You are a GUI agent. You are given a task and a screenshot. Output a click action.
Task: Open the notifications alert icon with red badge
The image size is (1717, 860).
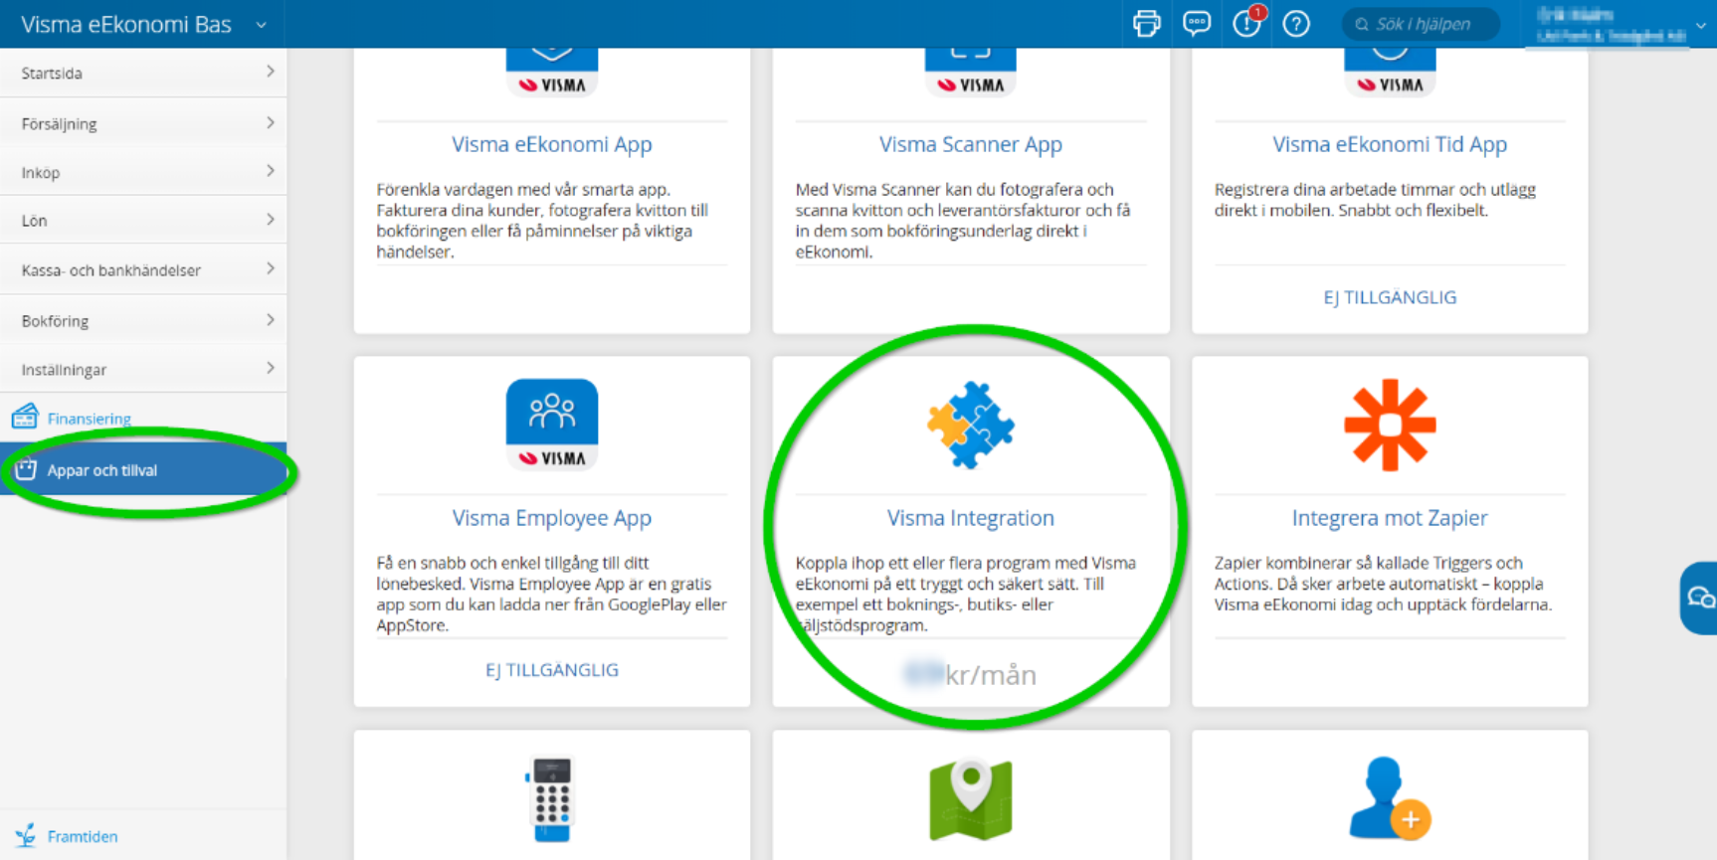[x=1247, y=22]
